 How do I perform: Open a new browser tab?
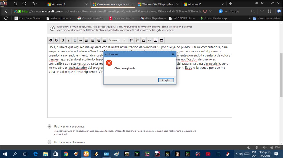coord(230,4)
